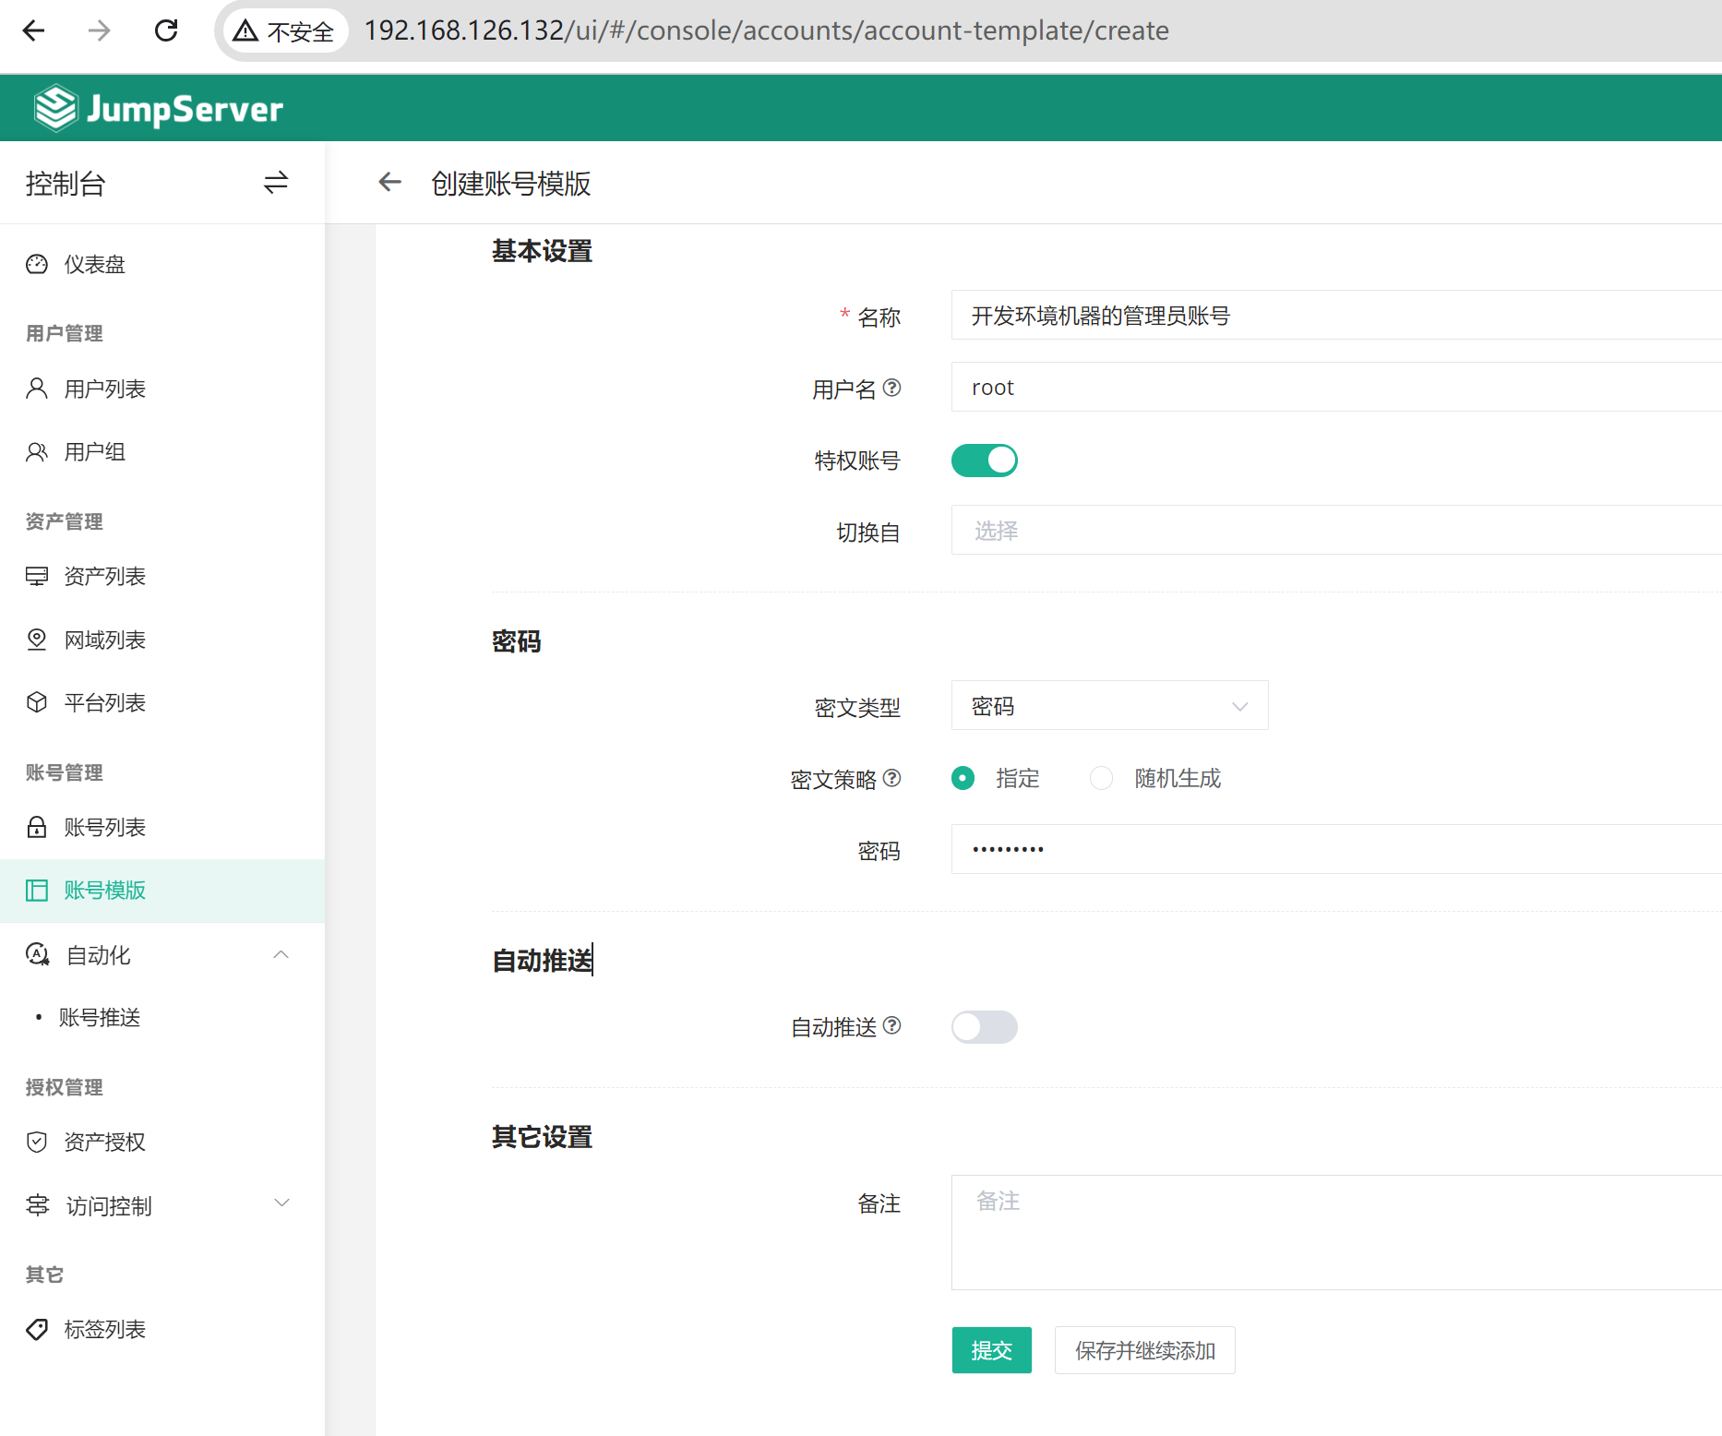Click the green 提交 button
This screenshot has width=1722, height=1436.
click(991, 1350)
